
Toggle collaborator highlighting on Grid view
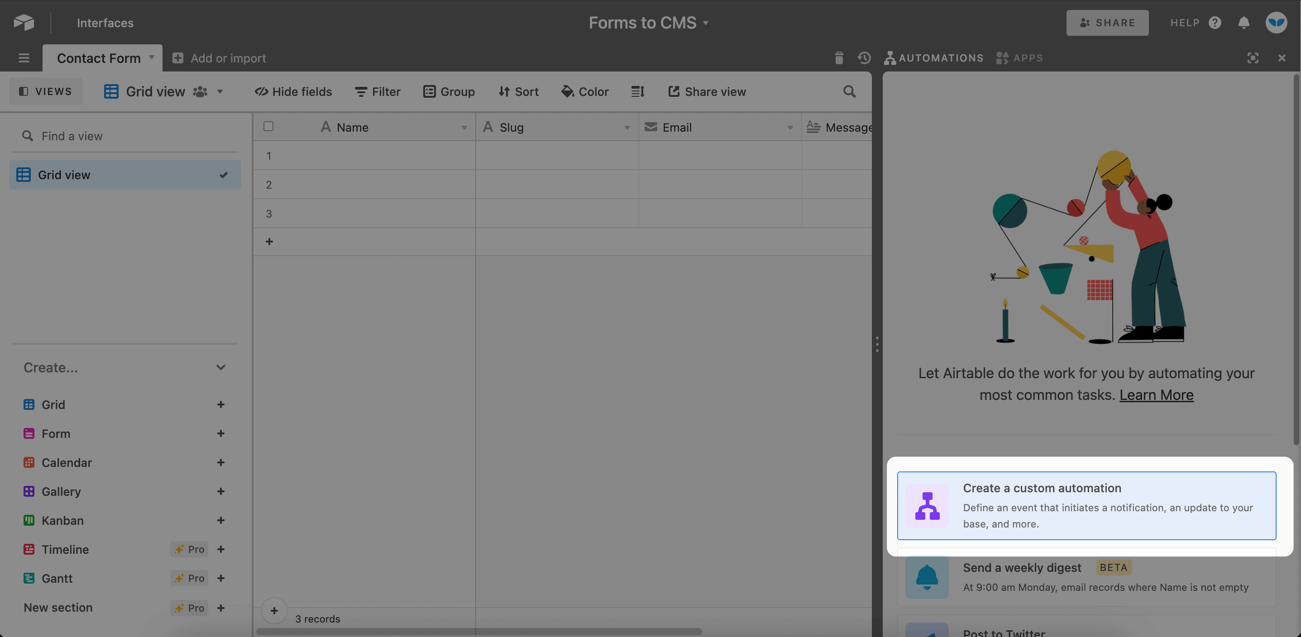[200, 91]
